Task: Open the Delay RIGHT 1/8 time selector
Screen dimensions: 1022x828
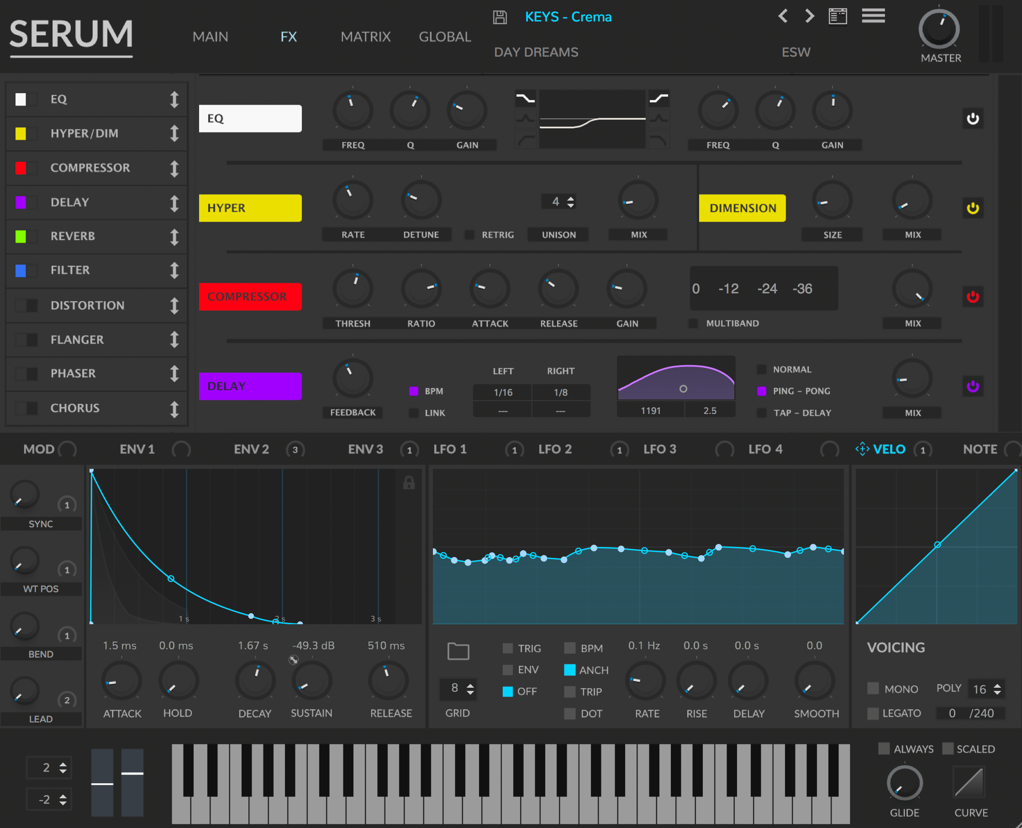Action: (561, 392)
